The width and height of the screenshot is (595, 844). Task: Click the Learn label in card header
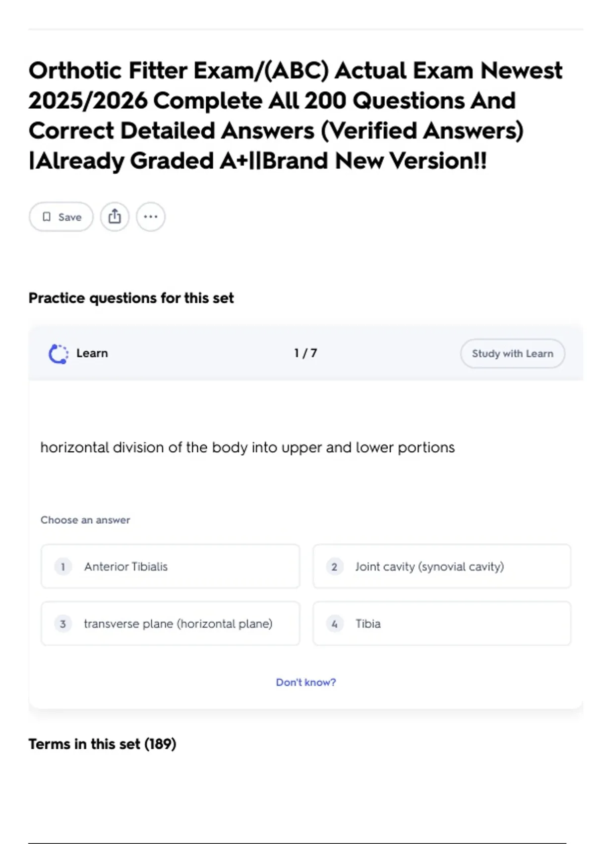92,353
